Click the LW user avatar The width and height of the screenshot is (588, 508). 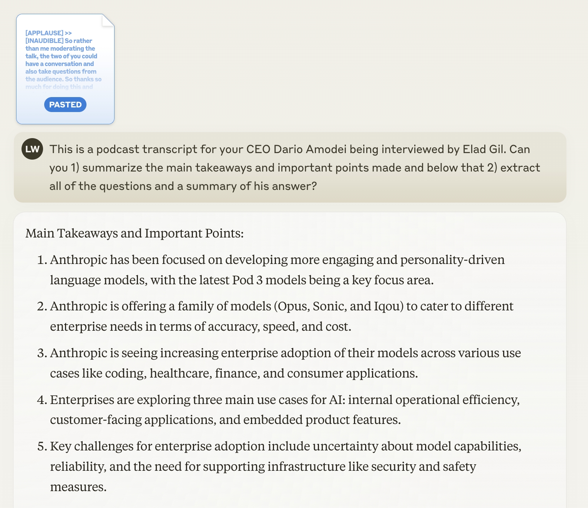coord(32,149)
